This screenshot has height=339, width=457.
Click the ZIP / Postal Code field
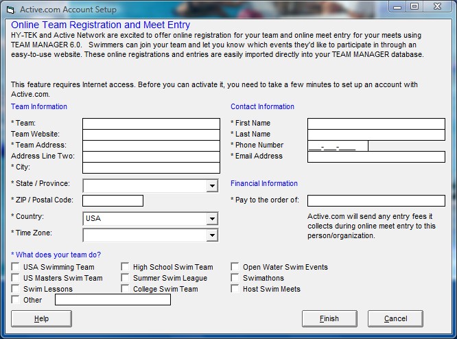[113, 200]
